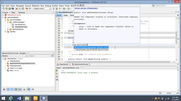Screen dimensions: 181x101
Task: Toggle fully qualified names in Navigator
Action: (24, 89)
